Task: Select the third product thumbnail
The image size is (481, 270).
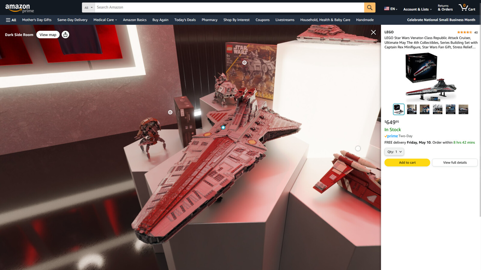Action: 424,109
